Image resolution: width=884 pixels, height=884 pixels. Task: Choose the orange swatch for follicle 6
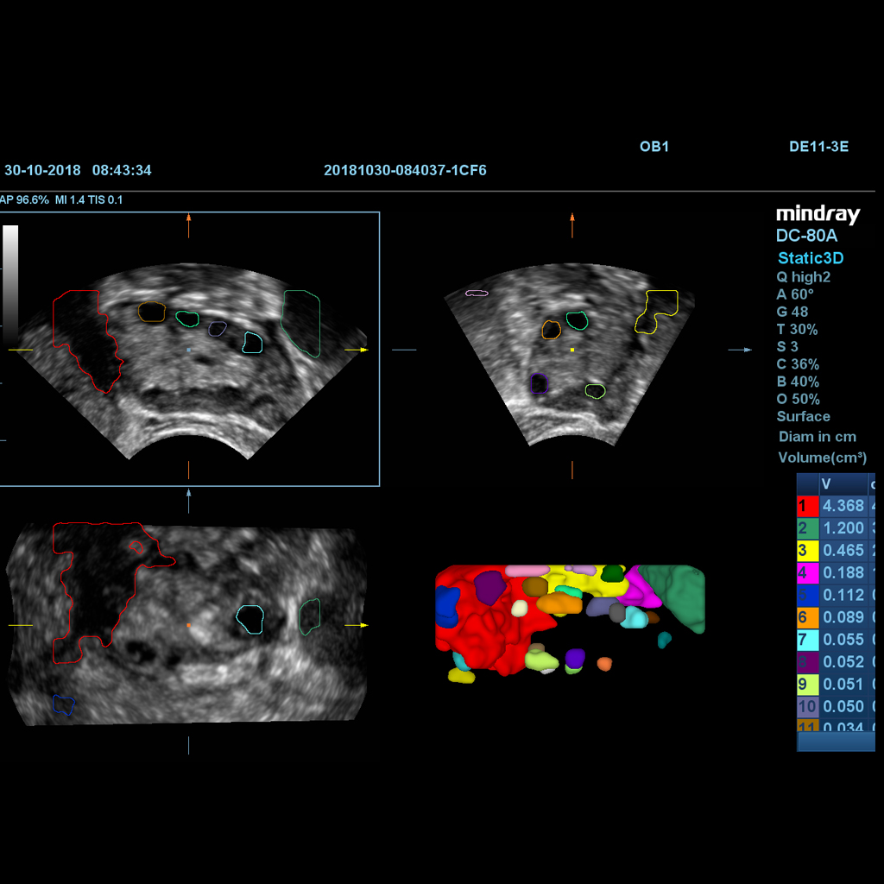tap(806, 617)
